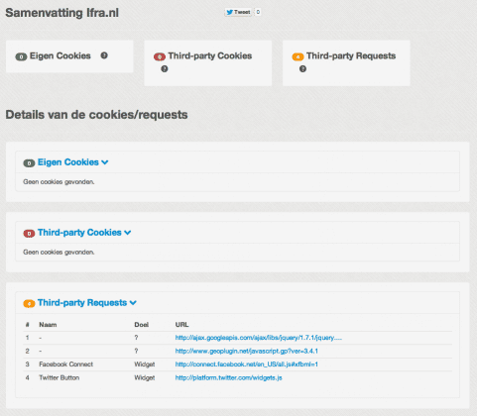Click the Third-party Requests summary card title

[351, 55]
